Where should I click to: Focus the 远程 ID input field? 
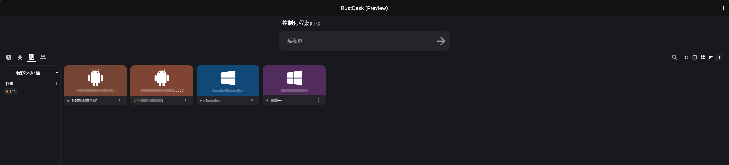(357, 41)
